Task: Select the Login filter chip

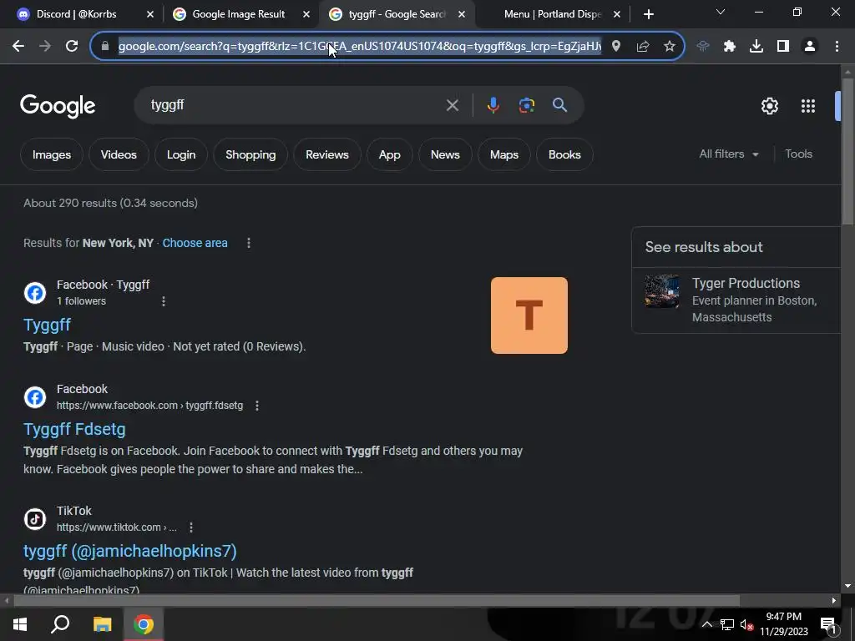Action: pyautogui.click(x=181, y=154)
